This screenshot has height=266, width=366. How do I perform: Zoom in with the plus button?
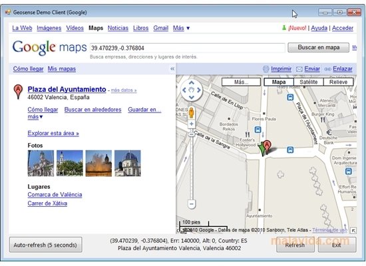192,124
